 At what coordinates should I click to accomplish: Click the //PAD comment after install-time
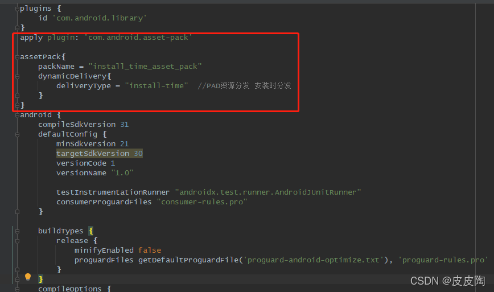click(244, 86)
